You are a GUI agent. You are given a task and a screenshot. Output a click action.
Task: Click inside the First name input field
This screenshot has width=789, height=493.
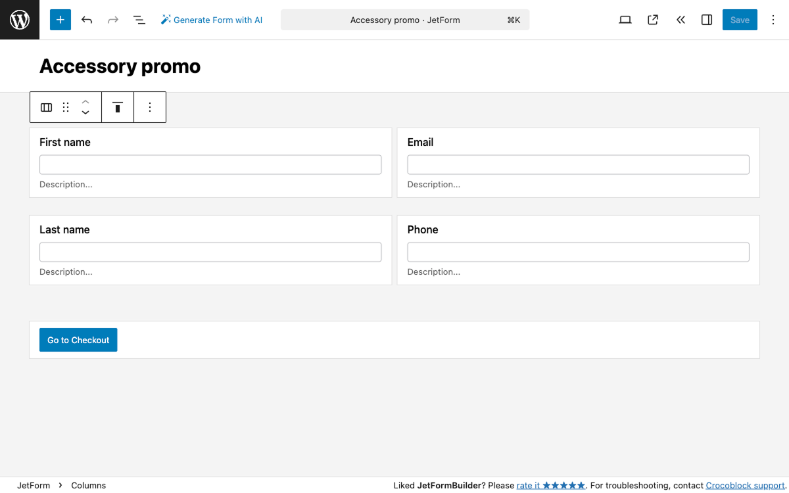coord(210,164)
